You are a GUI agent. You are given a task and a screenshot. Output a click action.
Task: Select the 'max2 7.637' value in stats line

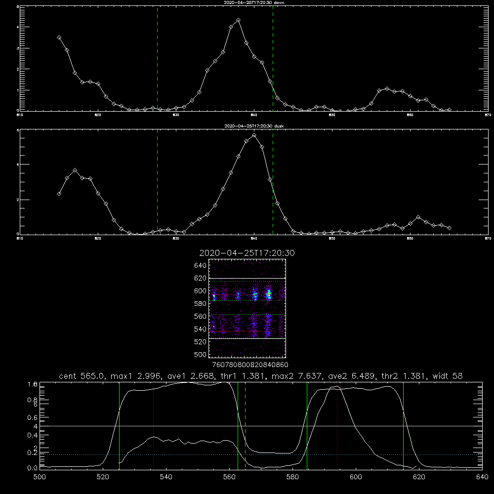pos(297,376)
